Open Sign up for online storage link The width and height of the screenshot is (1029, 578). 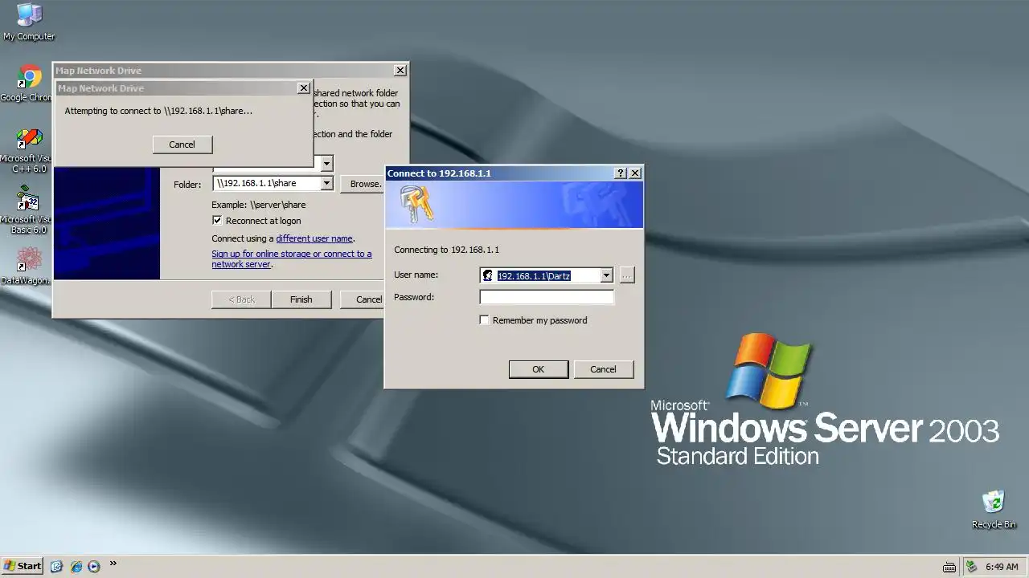tap(292, 258)
